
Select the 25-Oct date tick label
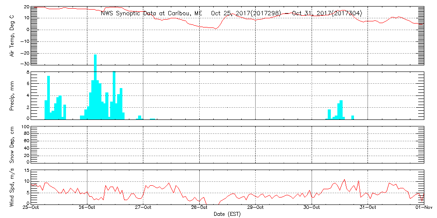(31, 208)
